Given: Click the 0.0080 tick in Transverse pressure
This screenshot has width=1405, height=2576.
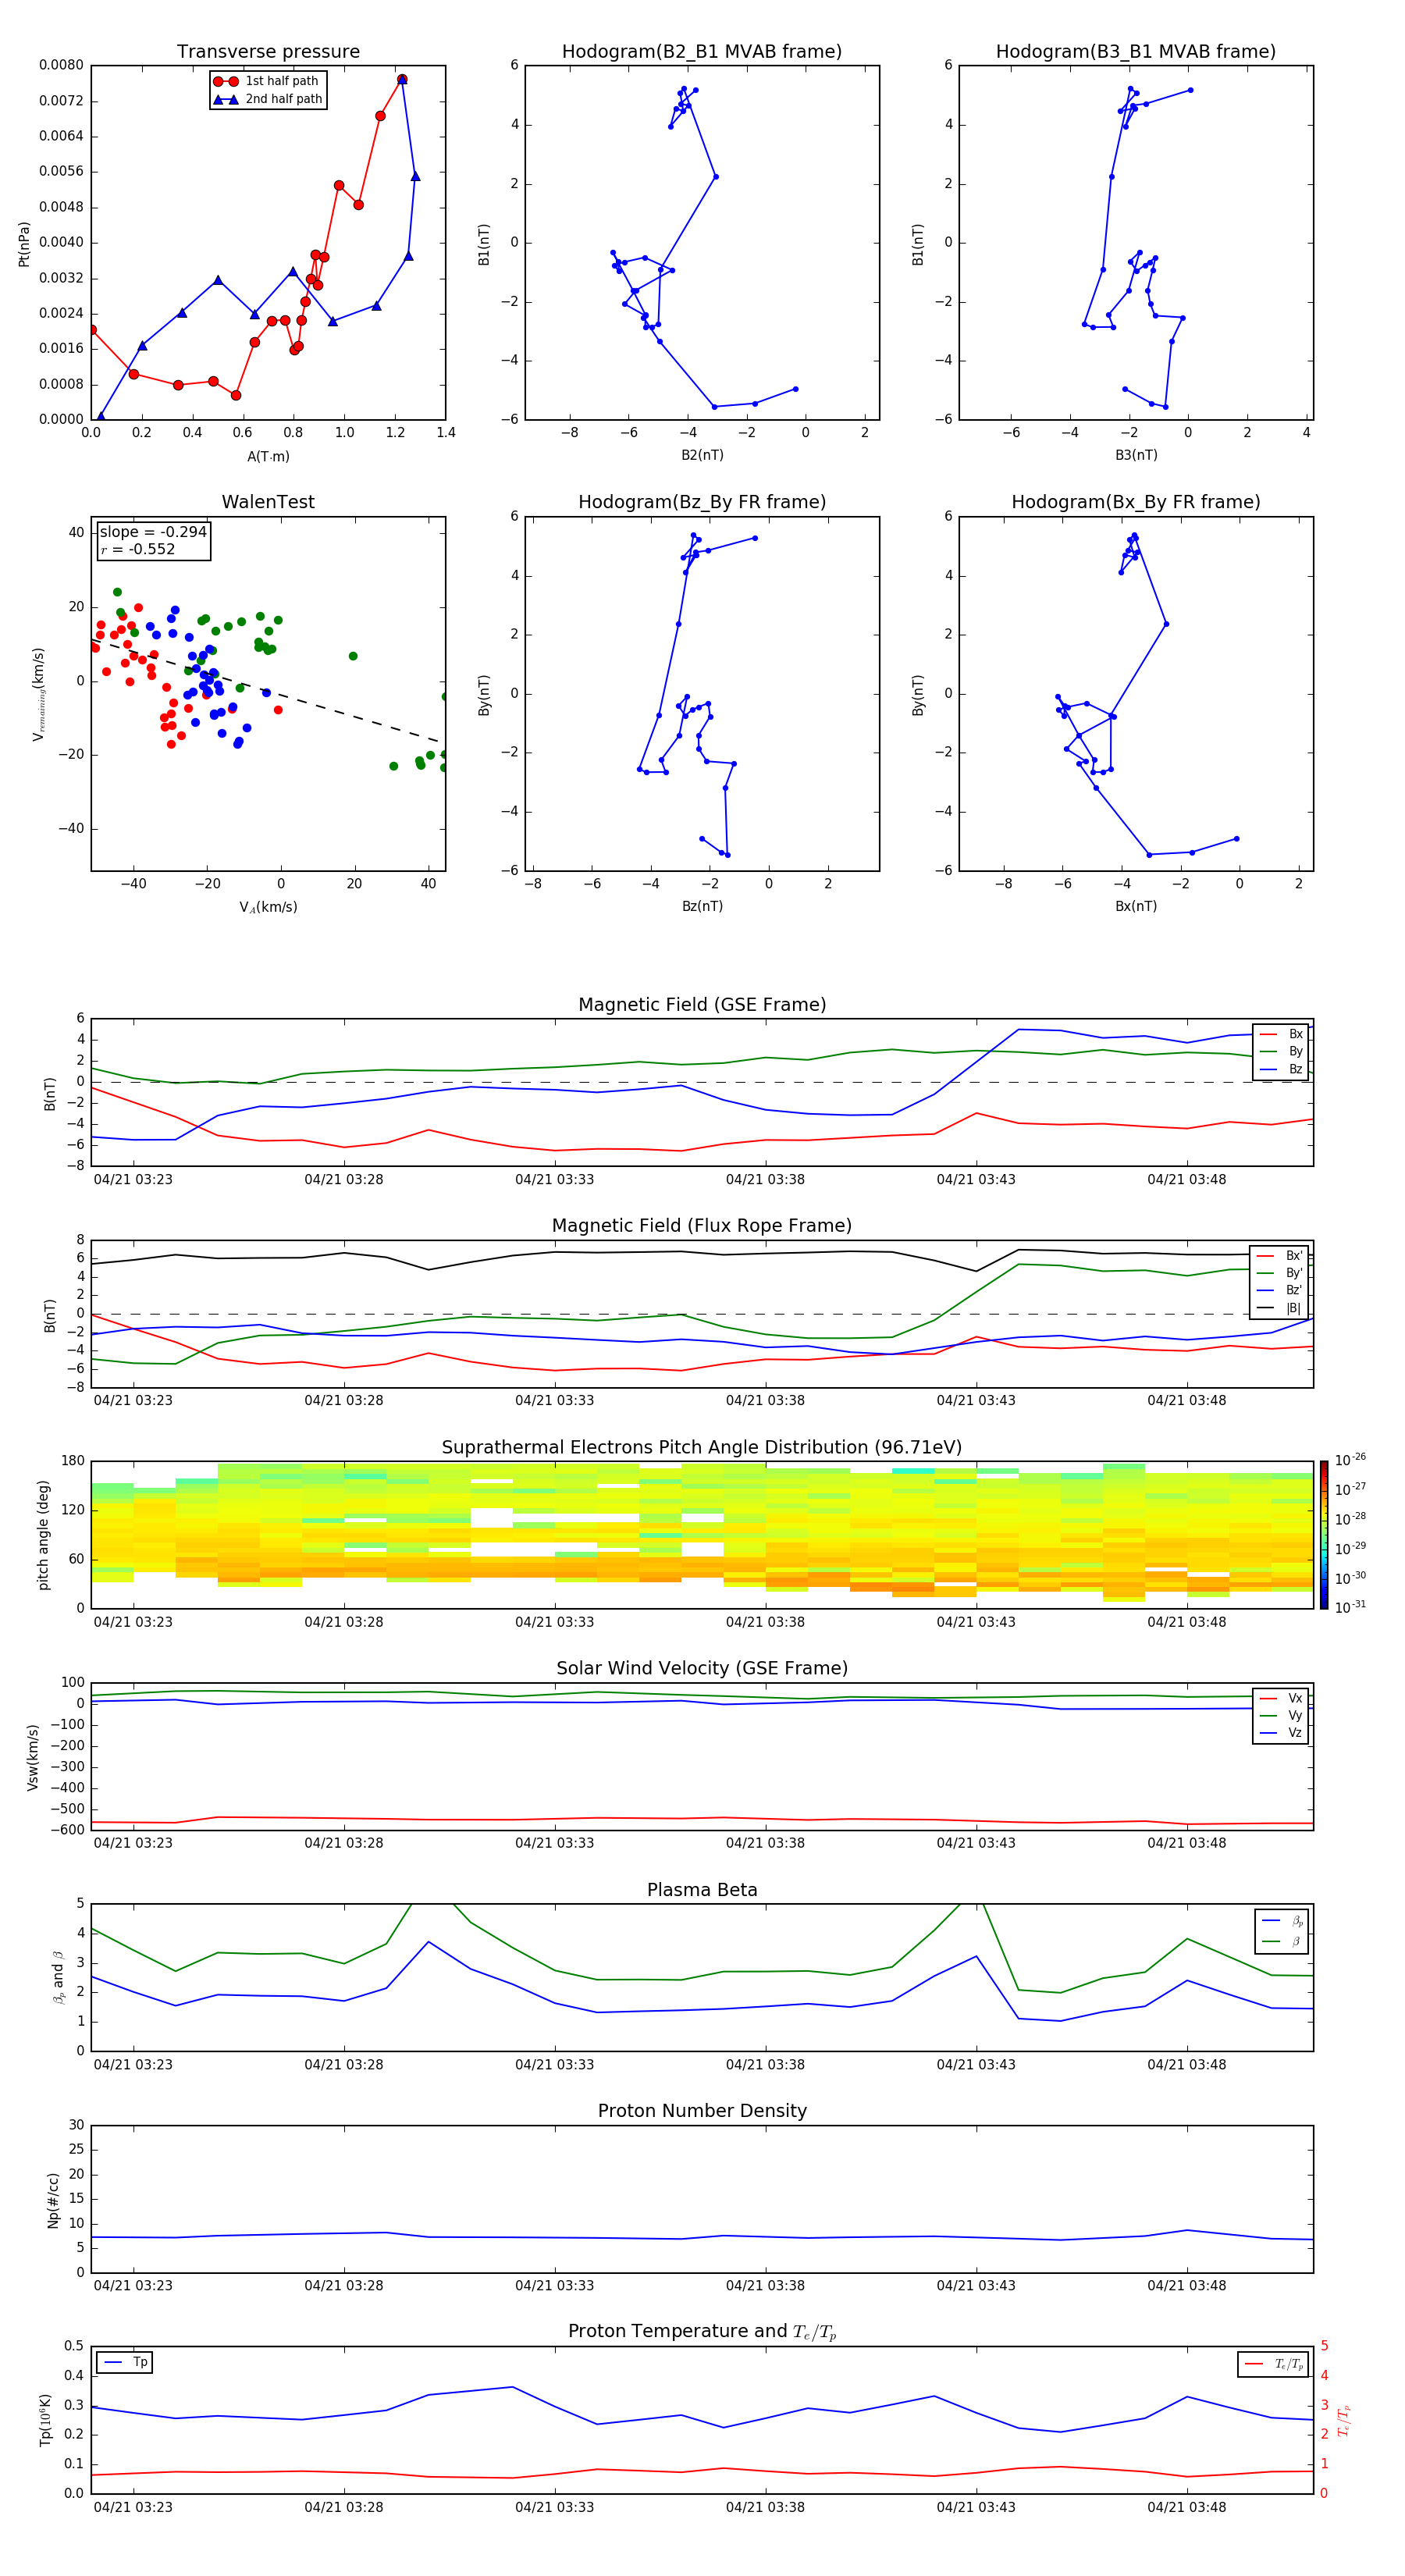Looking at the screenshot, I should (x=61, y=65).
